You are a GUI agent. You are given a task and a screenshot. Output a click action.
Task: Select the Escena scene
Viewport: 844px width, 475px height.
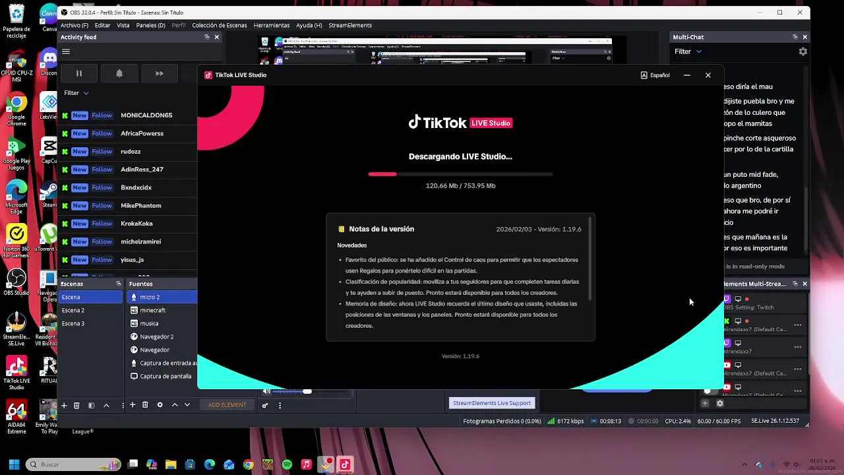click(x=91, y=297)
